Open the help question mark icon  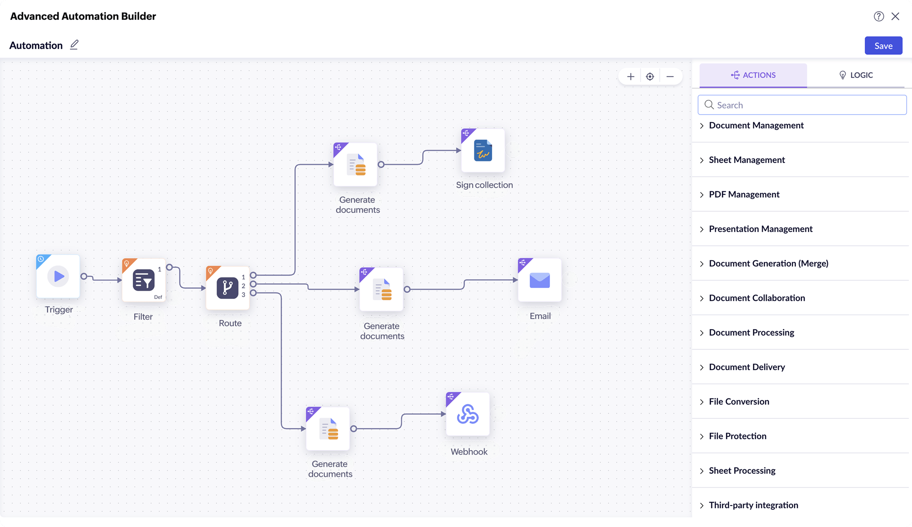(879, 16)
